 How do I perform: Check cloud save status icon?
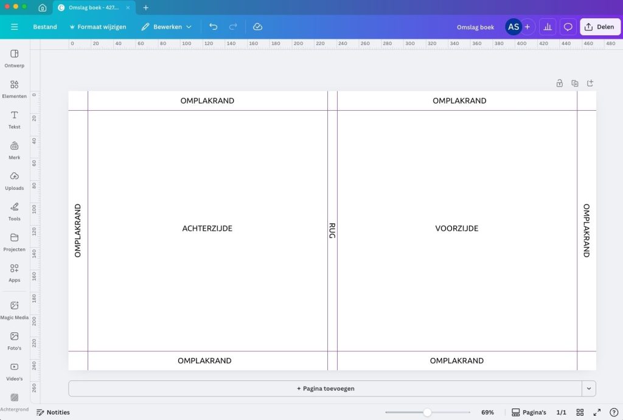click(257, 27)
